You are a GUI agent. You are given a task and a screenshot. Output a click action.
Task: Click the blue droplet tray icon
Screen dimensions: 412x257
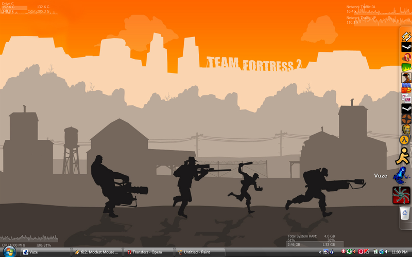coord(332,252)
